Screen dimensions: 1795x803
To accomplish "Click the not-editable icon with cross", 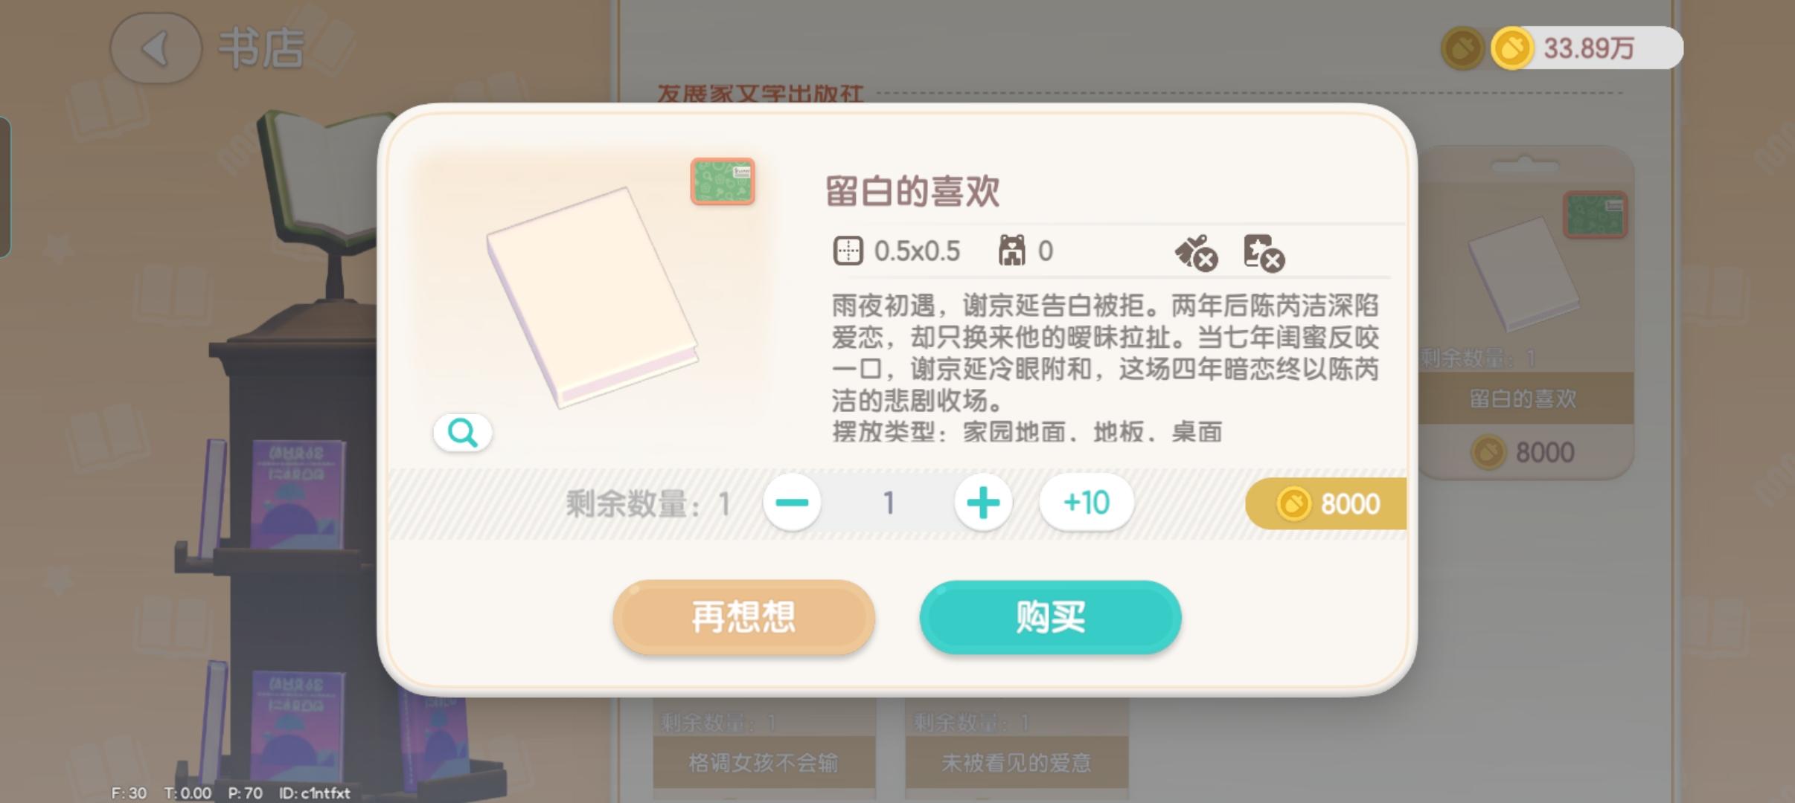I will [x=1264, y=253].
